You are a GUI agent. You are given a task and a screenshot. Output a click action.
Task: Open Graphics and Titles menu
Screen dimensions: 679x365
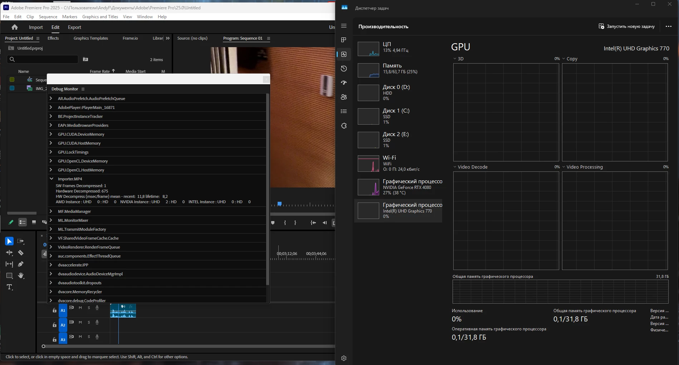pos(100,17)
